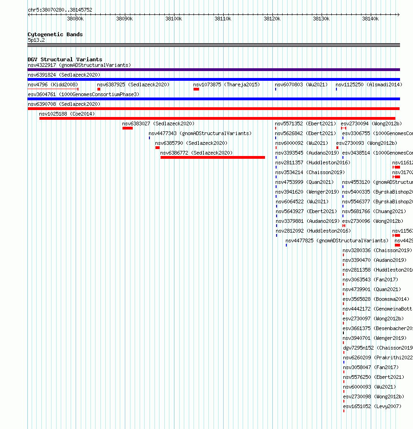Click the 38080k ruler tick label

[x=75, y=19]
